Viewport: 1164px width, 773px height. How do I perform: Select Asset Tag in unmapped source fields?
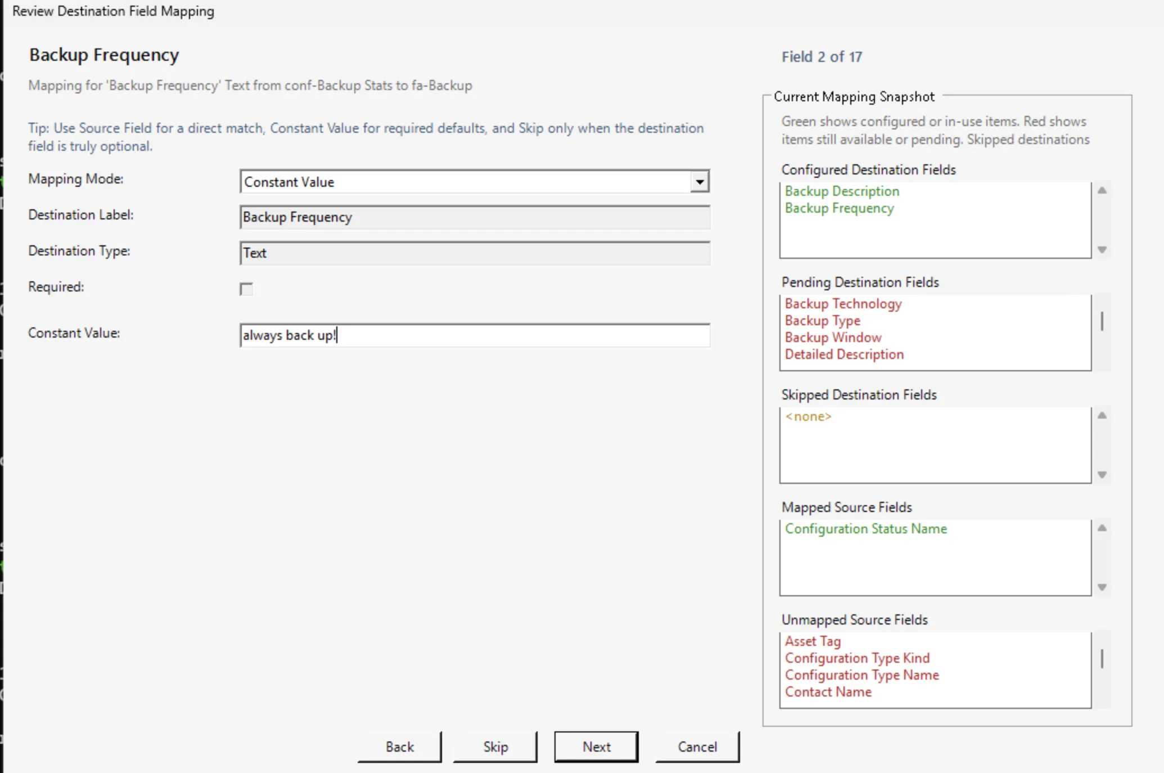pyautogui.click(x=813, y=641)
